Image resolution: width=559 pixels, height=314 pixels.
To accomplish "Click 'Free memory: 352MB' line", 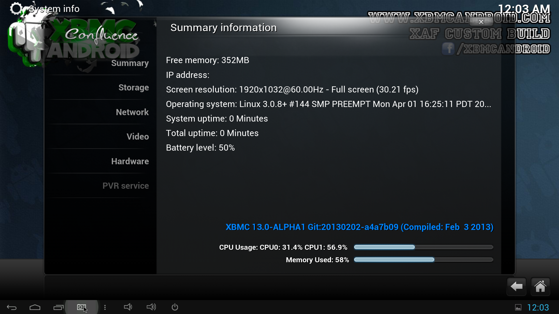I will coord(208,60).
